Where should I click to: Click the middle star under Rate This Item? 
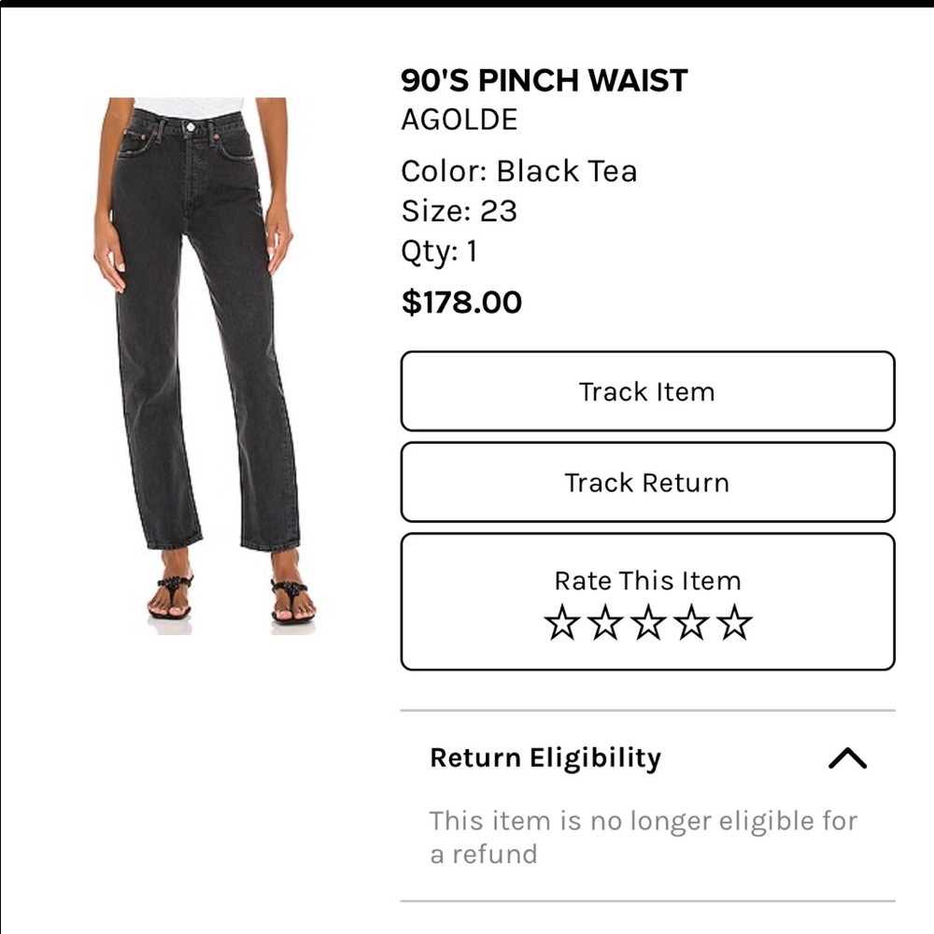click(x=647, y=621)
